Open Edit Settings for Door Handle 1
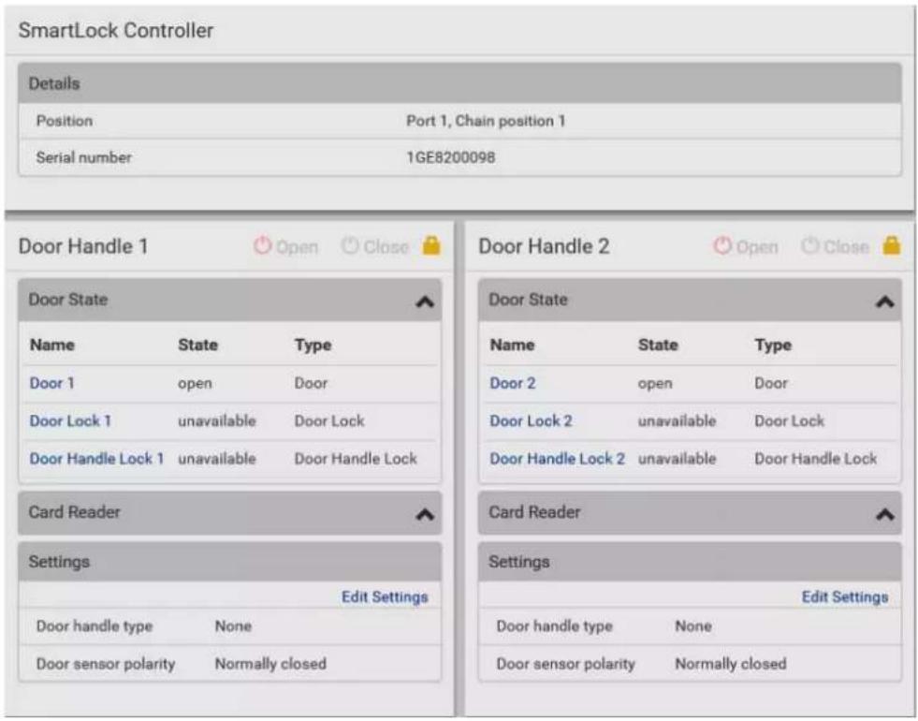 click(x=385, y=596)
